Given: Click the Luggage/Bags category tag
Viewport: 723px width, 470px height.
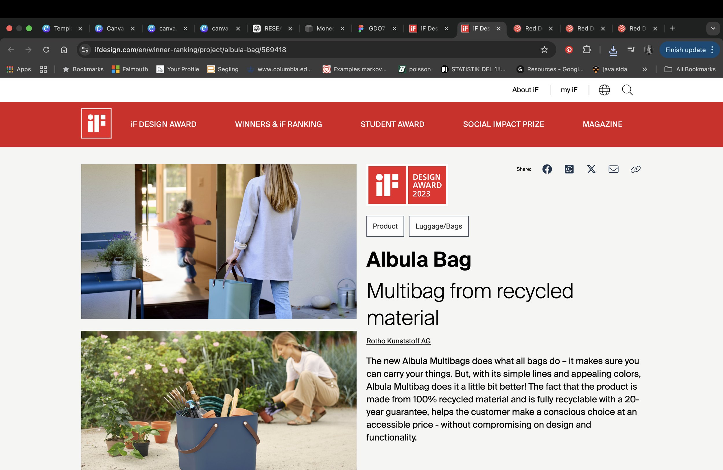Looking at the screenshot, I should 438,226.
